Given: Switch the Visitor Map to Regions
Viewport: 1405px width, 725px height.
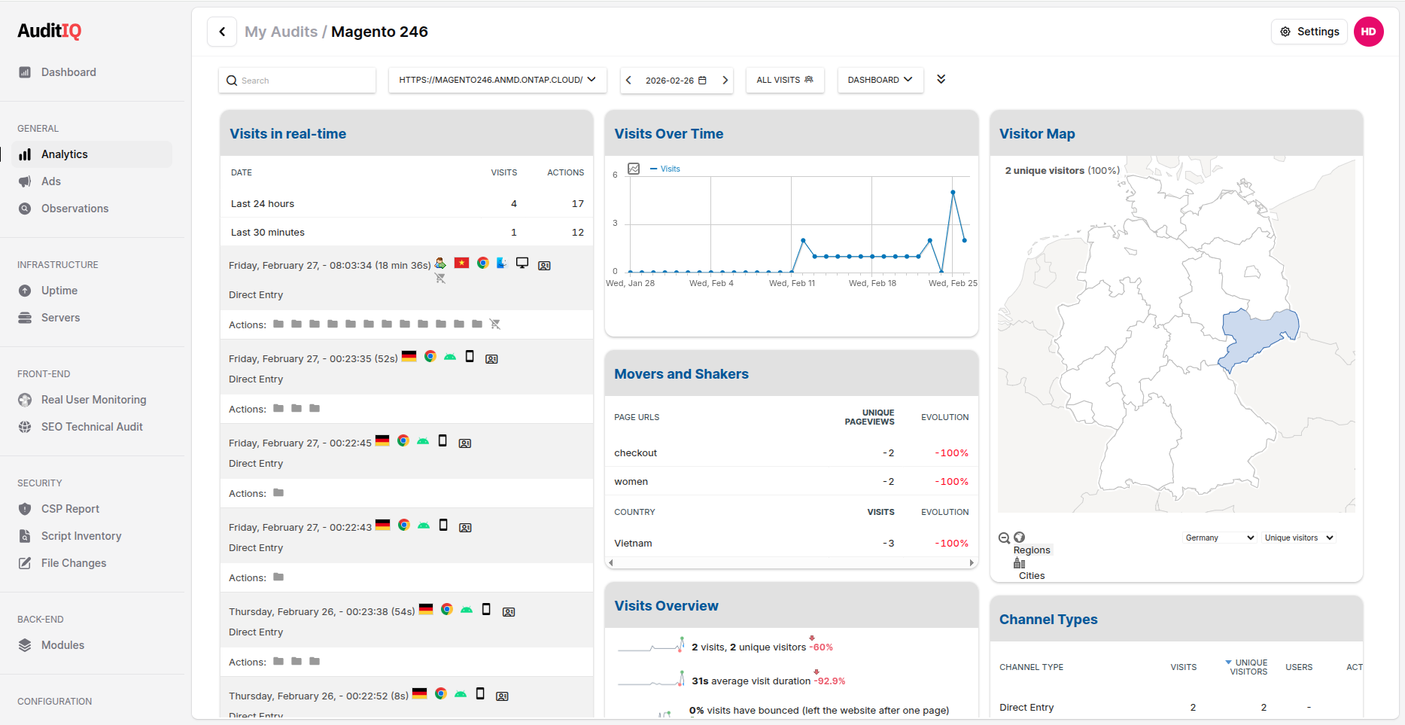Looking at the screenshot, I should click(1032, 550).
